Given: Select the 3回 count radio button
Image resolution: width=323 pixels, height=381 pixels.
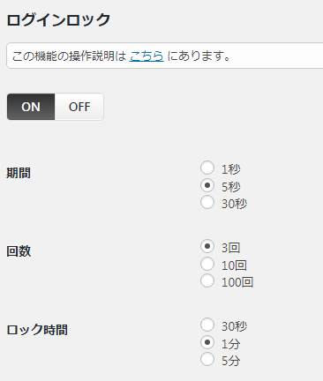Looking at the screenshot, I should pyautogui.click(x=207, y=246).
